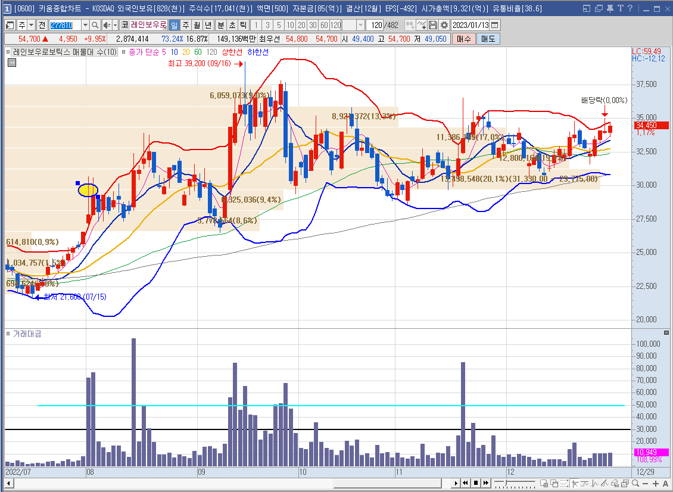Open the calendar date picker icon
The width and height of the screenshot is (673, 492).
point(494,26)
